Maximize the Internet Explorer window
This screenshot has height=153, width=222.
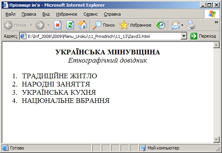[209, 5]
